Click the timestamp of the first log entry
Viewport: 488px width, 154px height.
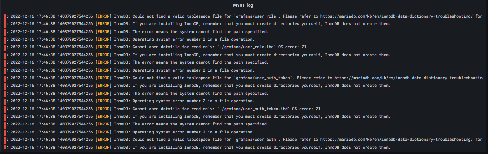tap(33, 16)
